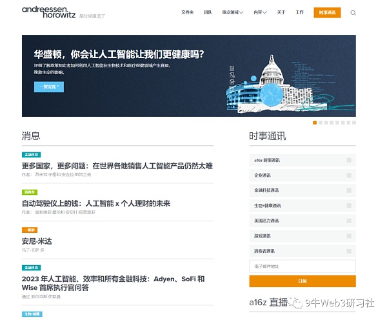Click the 电子邮件地址 input field
Screen dimensions: 387x320
pos(302,266)
